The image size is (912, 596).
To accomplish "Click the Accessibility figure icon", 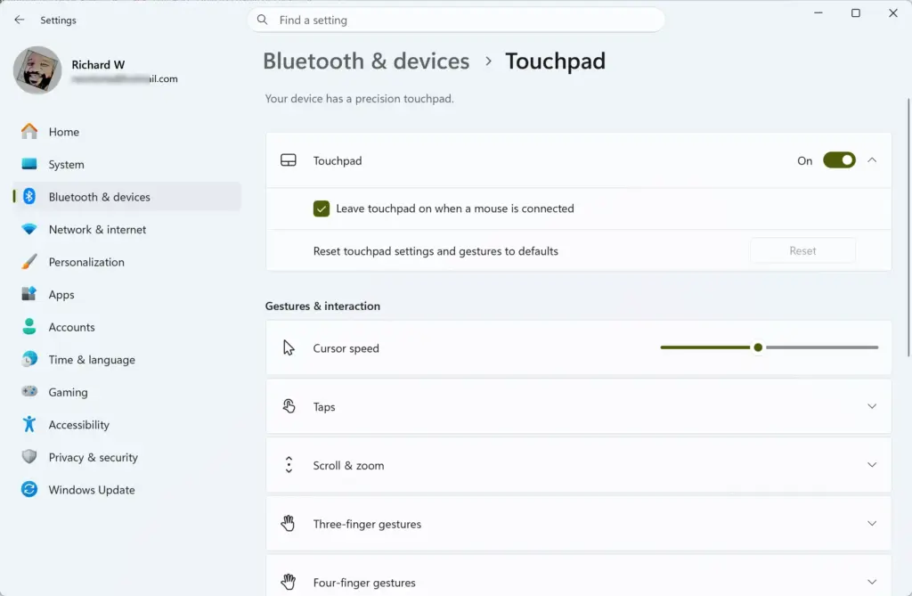I will 29,424.
